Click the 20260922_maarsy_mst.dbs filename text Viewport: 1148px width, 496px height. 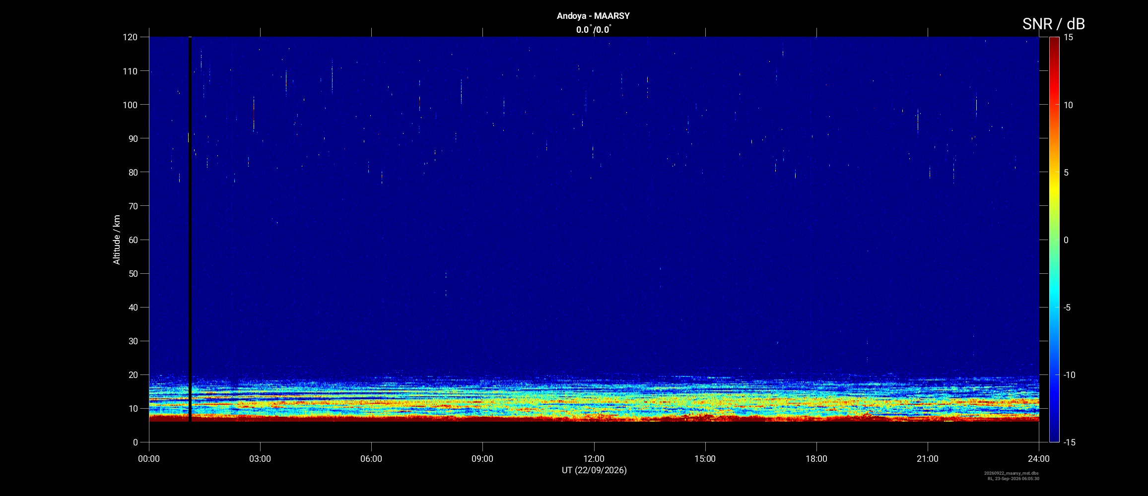[1011, 473]
